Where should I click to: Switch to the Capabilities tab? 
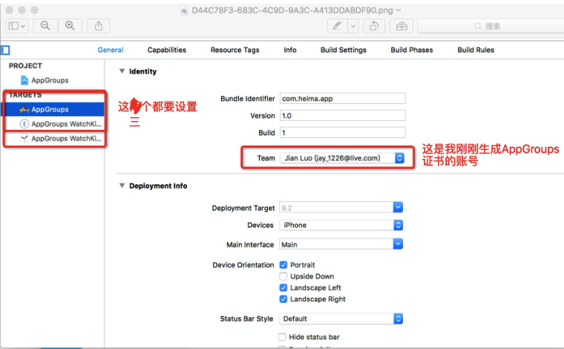click(x=167, y=50)
